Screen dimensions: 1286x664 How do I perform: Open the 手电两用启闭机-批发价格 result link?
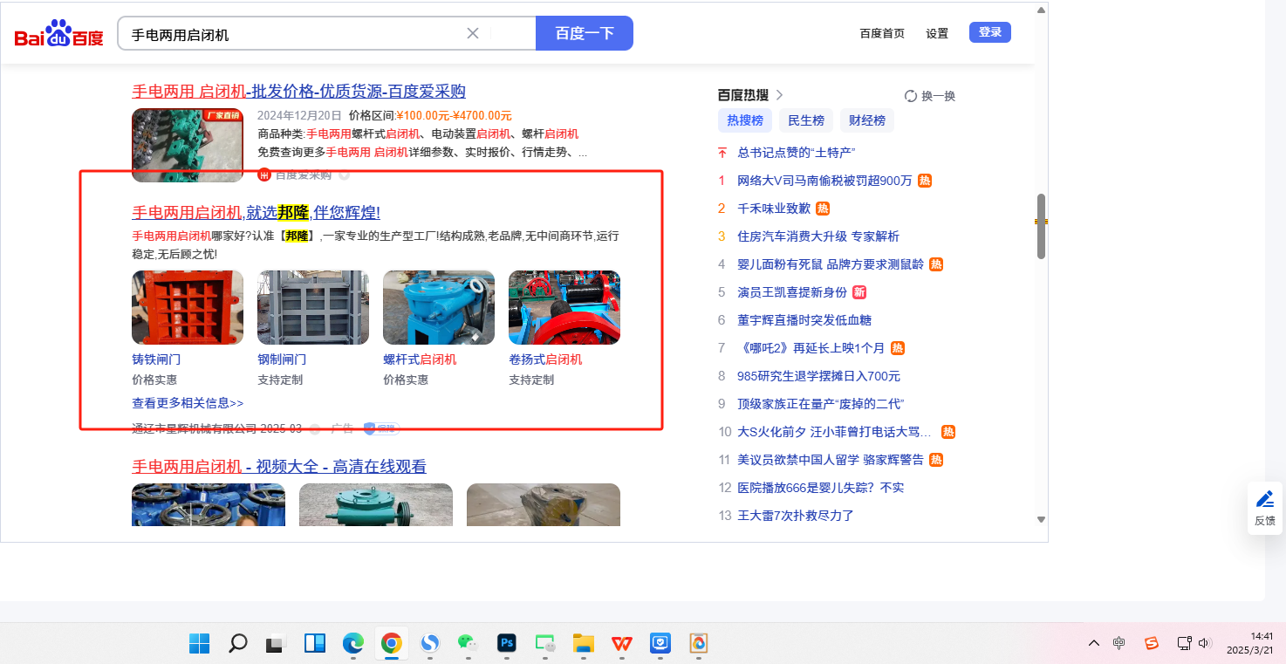tap(298, 92)
